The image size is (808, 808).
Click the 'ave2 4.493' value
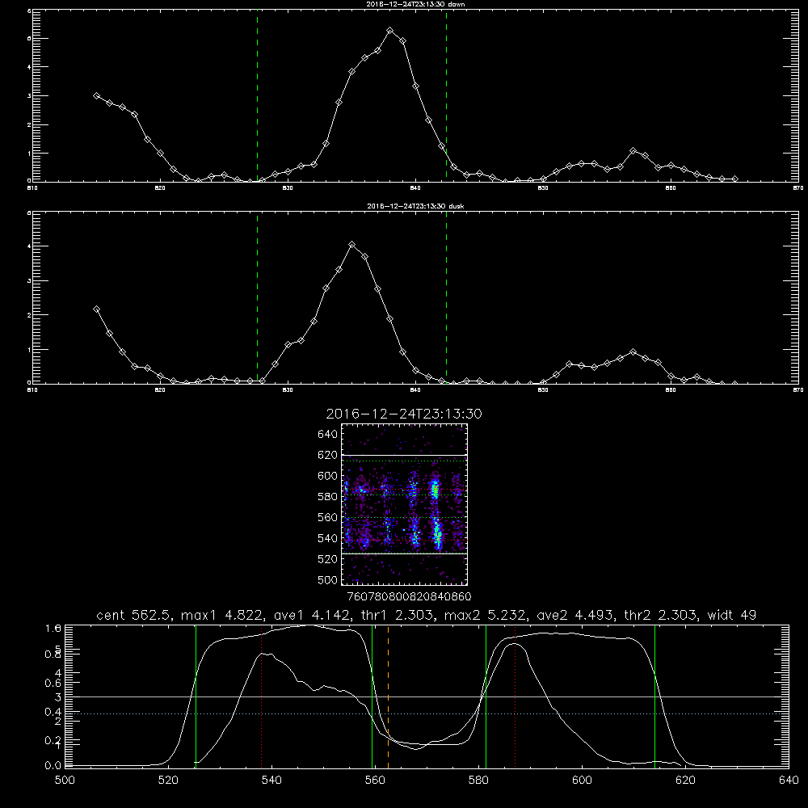(x=574, y=615)
